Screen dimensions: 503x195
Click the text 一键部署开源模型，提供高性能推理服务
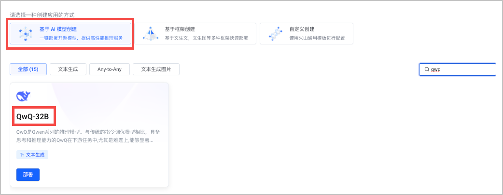(x=81, y=38)
